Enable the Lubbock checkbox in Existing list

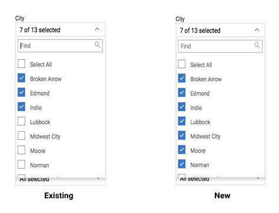click(x=21, y=121)
